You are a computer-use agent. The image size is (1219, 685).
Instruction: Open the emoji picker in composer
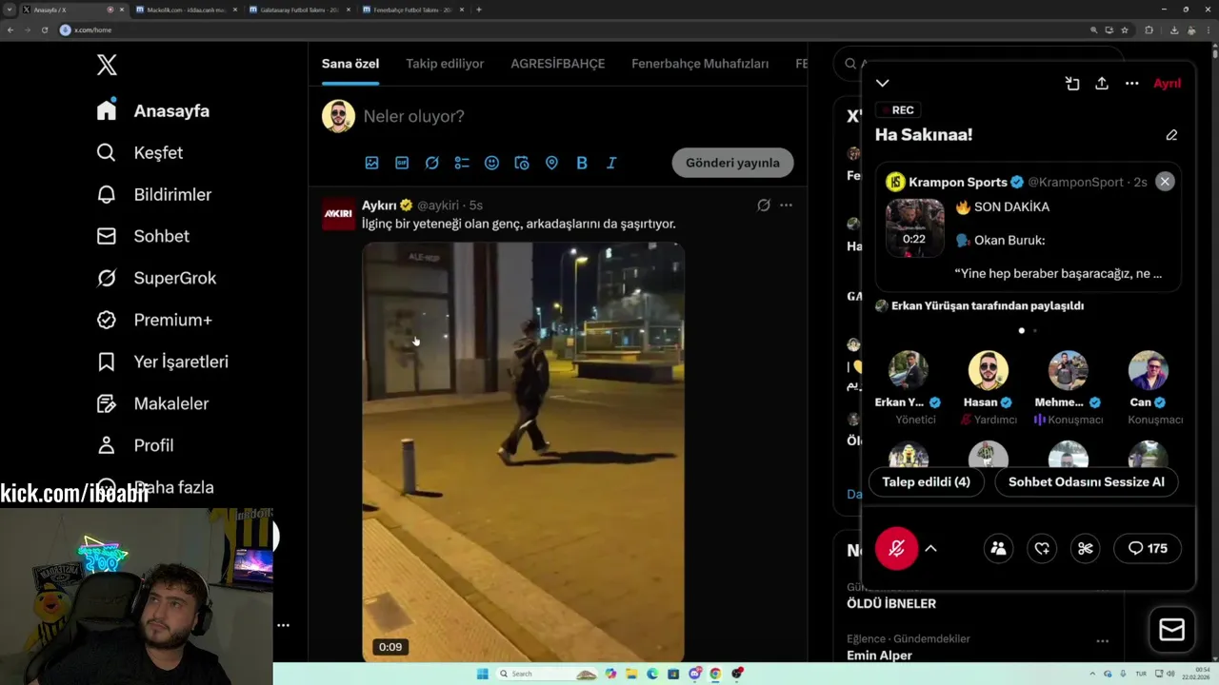tap(491, 163)
